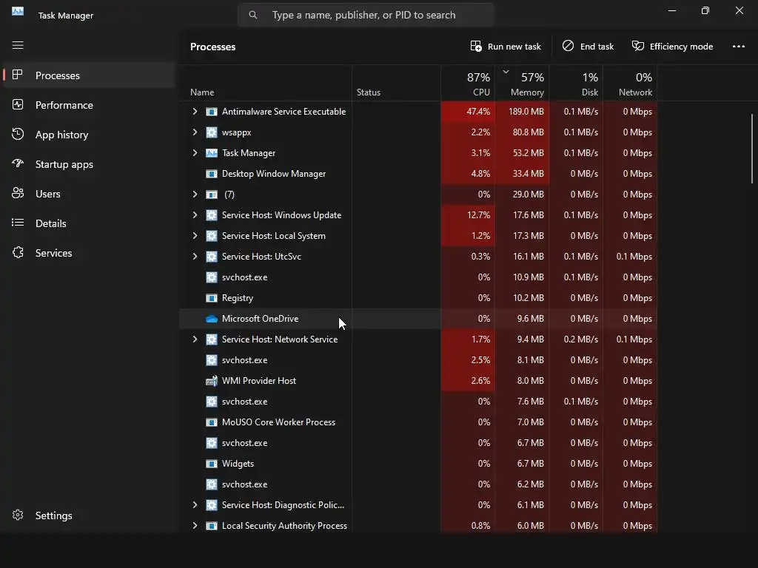Click the Services puzzle icon
758x568 pixels.
click(18, 252)
